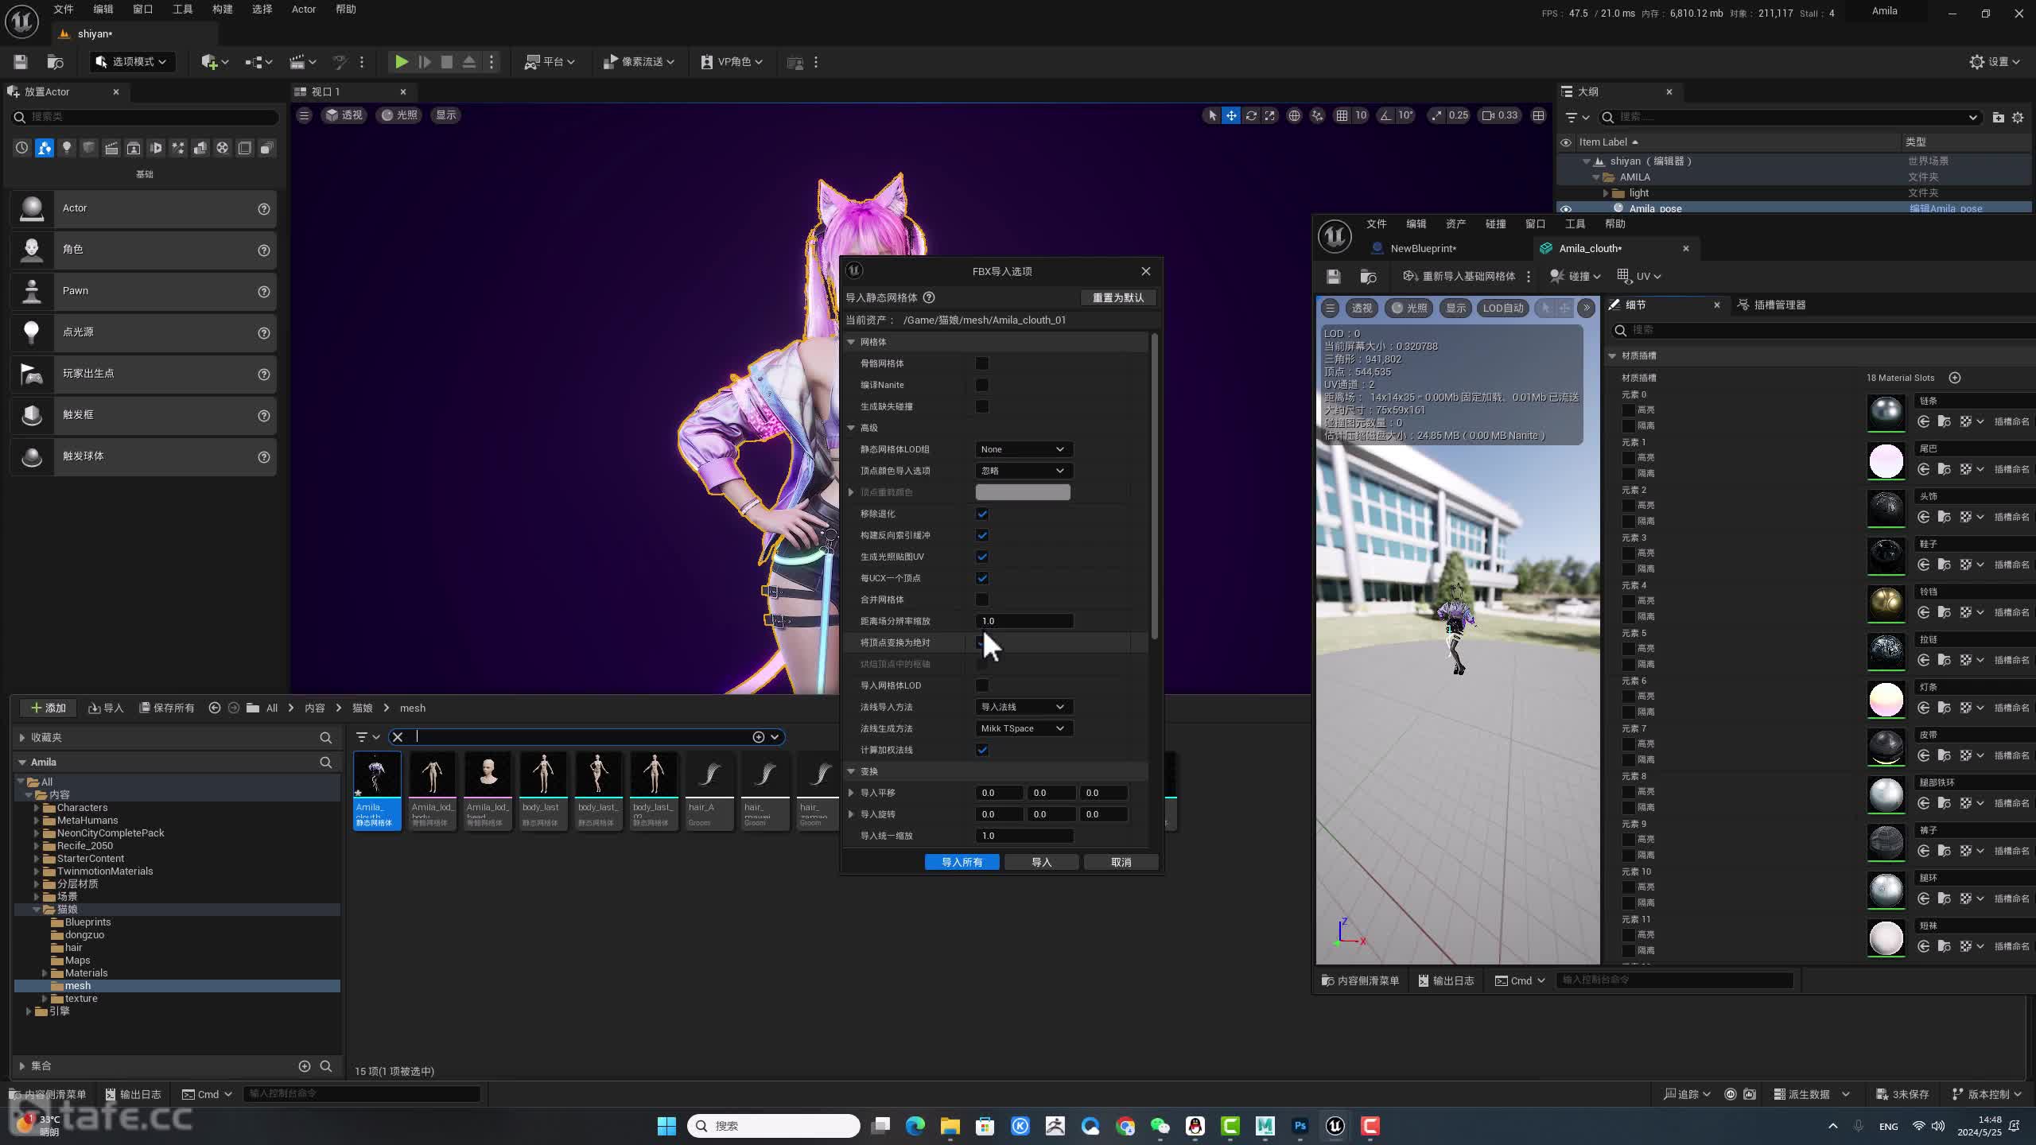Switch to the 插槽管理器 tab

(x=1771, y=305)
